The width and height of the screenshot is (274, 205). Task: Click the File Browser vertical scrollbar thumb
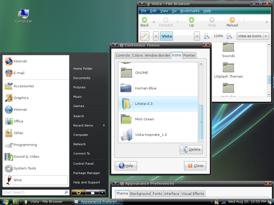[269, 80]
